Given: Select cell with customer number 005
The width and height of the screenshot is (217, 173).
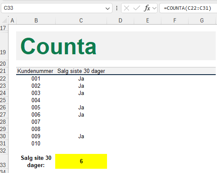Looking at the screenshot, I should point(36,107).
